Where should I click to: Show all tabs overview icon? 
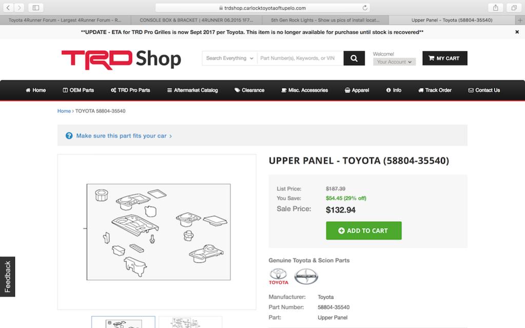tap(514, 8)
